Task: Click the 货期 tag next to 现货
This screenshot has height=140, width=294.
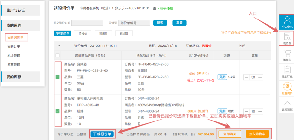Action: pos(222,111)
